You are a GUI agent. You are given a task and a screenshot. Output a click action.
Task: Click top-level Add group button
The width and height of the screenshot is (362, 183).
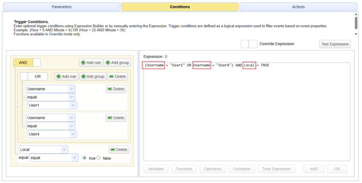(x=117, y=62)
